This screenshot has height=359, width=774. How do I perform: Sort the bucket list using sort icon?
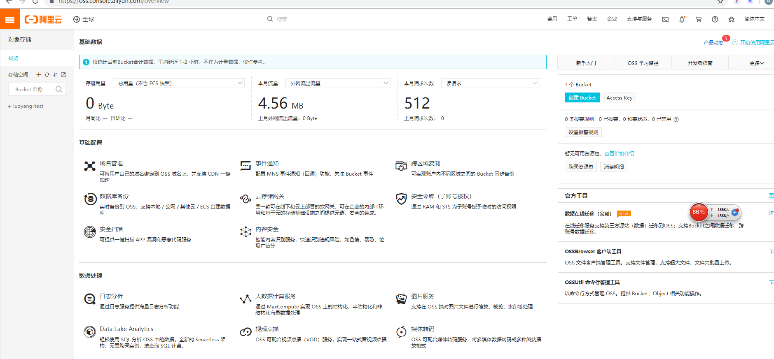(55, 74)
